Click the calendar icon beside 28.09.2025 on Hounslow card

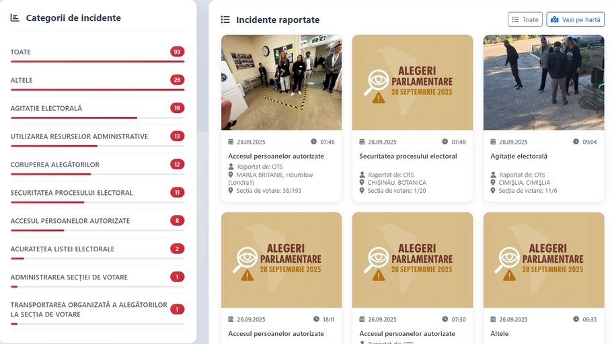[x=231, y=142]
